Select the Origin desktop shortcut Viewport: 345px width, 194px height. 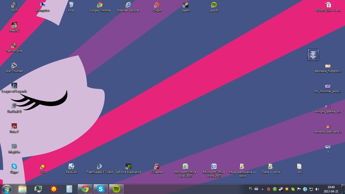[x=157, y=7]
